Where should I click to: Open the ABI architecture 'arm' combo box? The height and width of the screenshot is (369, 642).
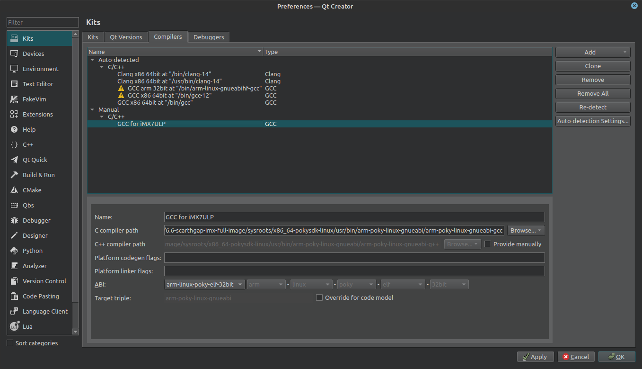pos(266,284)
